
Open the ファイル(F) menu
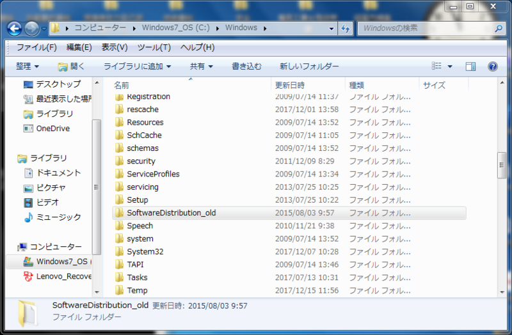[36, 47]
